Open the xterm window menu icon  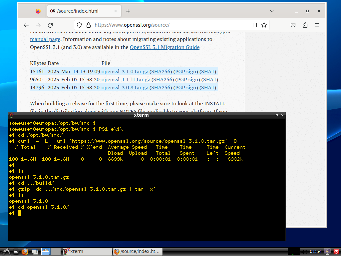click(11, 115)
